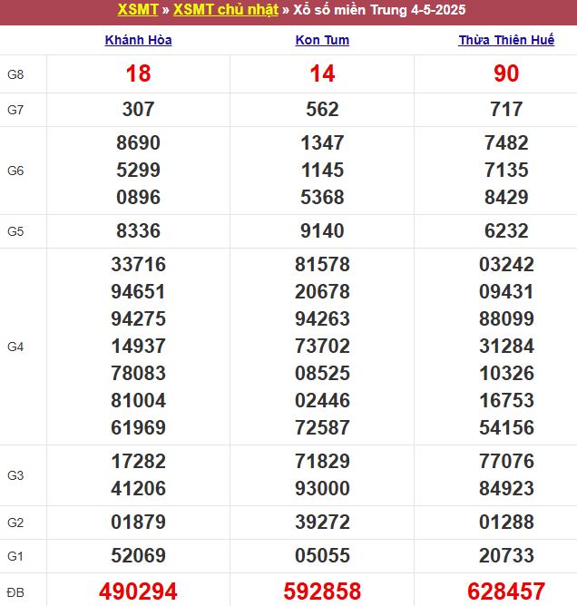Select the G4 row label
Viewport: 577px width, 606px height.
(15, 347)
